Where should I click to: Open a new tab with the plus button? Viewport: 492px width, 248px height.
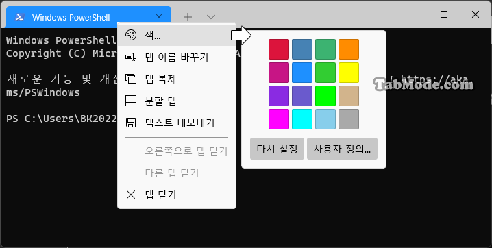pyautogui.click(x=188, y=17)
